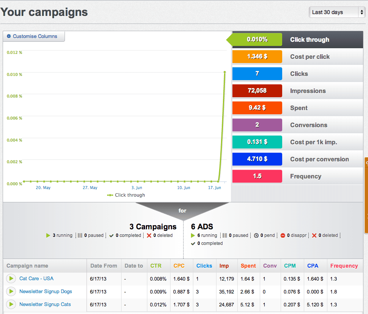Click the play icon for Newsletter Signup Dogs

(x=11, y=292)
